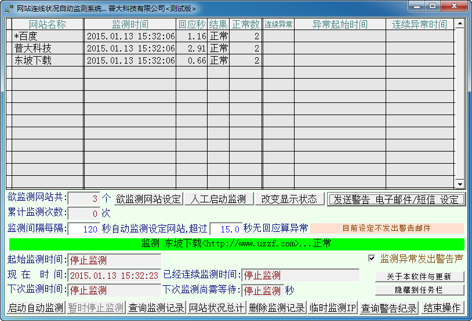472x321 pixels.
Task: Click the 网站名称 column header
Action: [x=48, y=24]
